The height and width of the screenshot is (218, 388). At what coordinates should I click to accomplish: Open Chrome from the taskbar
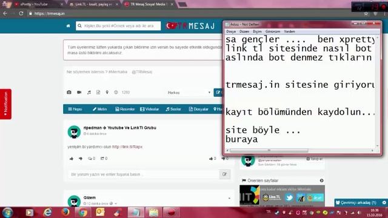(83, 213)
